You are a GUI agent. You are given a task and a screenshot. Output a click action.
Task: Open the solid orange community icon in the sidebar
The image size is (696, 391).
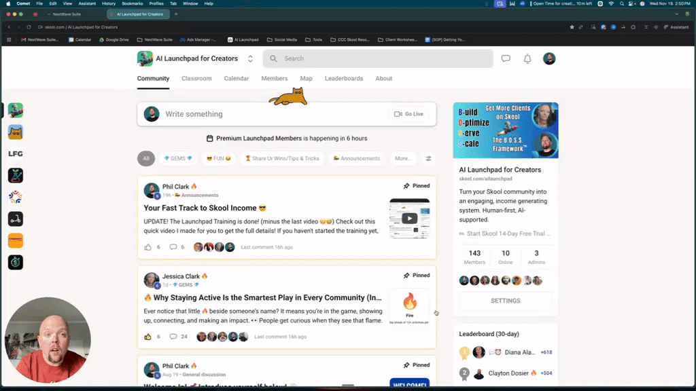(x=16, y=241)
